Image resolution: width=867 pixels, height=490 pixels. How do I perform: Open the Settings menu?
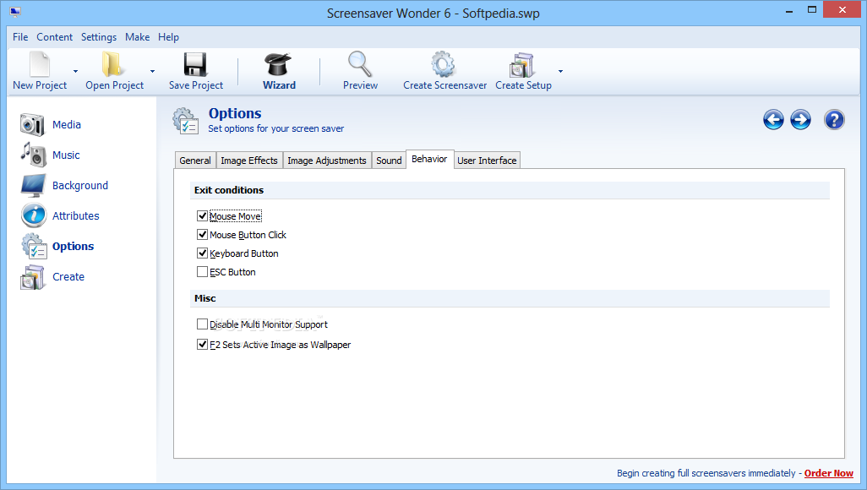[98, 37]
